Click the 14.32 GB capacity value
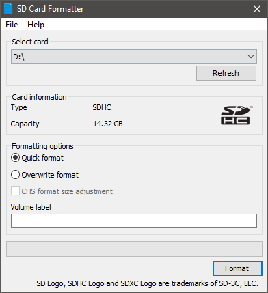 pos(108,124)
